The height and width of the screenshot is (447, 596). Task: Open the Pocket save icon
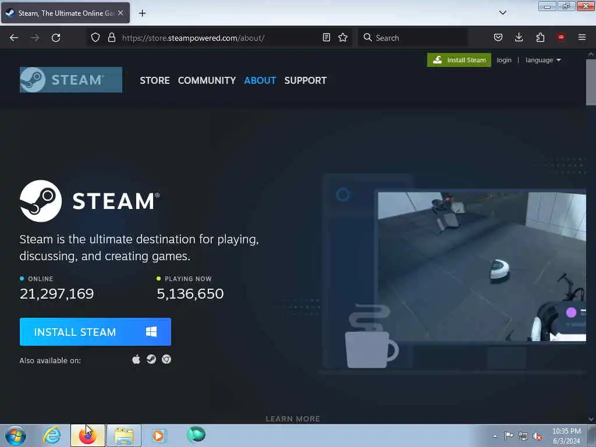point(498,37)
